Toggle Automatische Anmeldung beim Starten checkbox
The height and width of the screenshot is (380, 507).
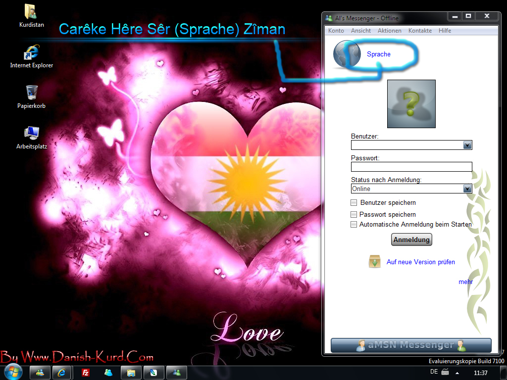pos(354,224)
